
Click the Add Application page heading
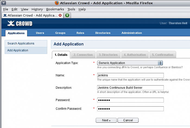(69, 44)
